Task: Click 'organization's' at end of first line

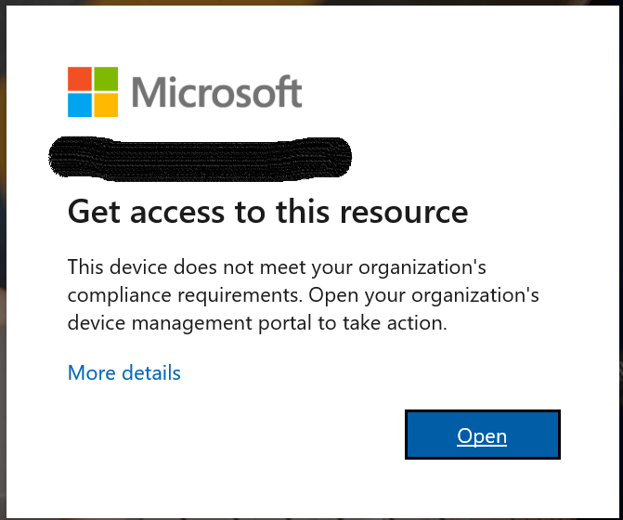Action: tap(422, 267)
